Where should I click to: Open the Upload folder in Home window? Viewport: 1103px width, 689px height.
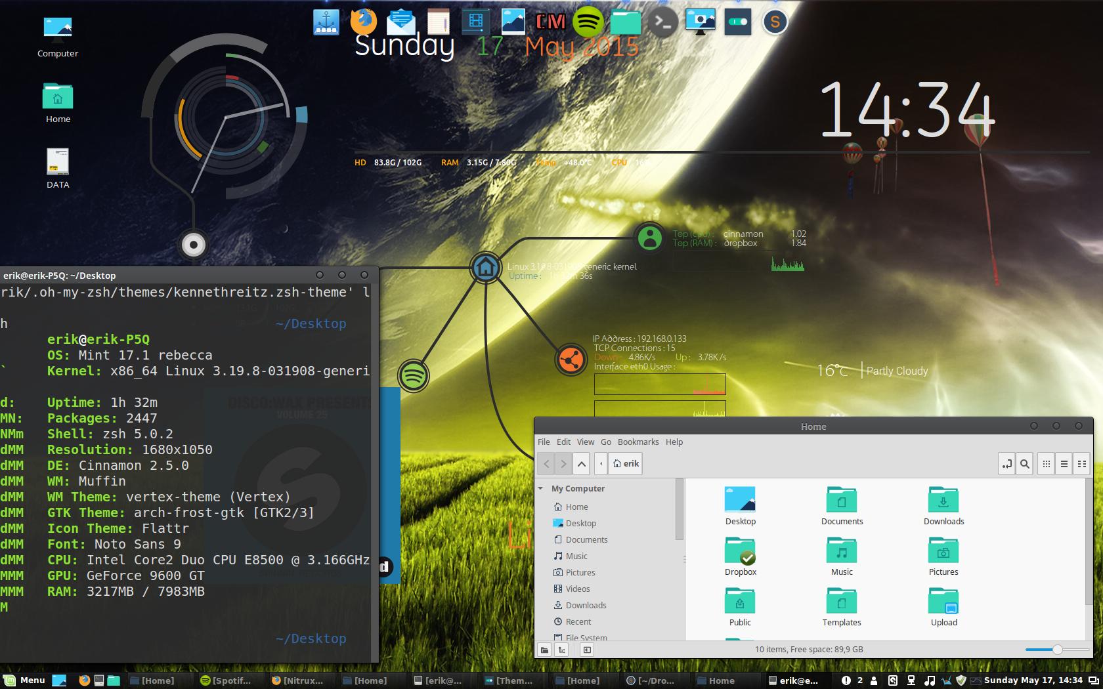943,607
